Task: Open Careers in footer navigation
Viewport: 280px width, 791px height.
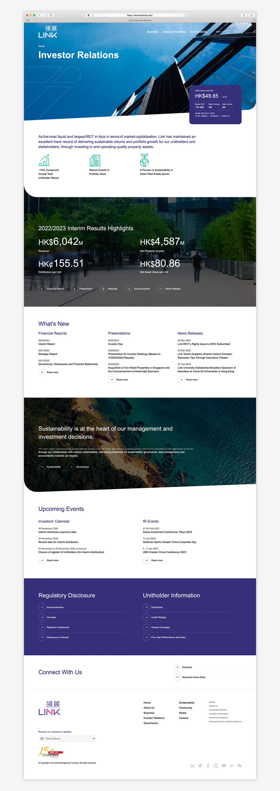Action: point(184,718)
